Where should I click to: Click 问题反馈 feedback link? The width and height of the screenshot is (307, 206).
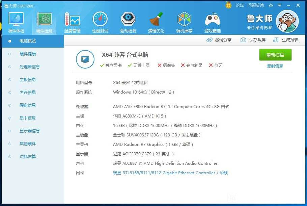click(256, 5)
